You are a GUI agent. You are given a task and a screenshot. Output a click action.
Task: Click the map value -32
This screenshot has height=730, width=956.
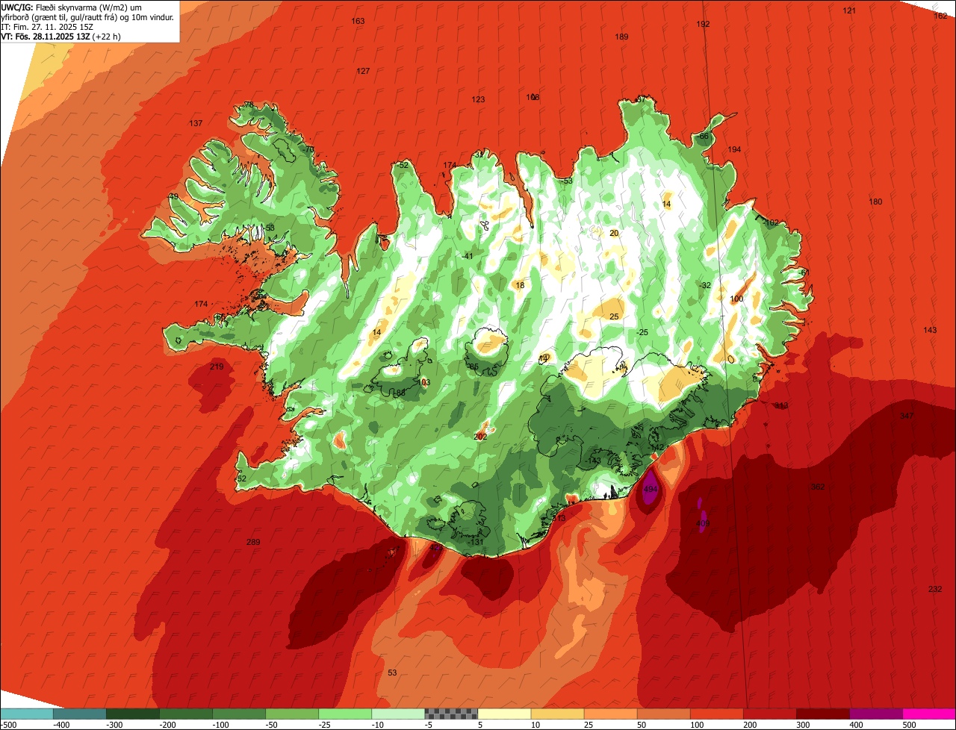click(704, 285)
